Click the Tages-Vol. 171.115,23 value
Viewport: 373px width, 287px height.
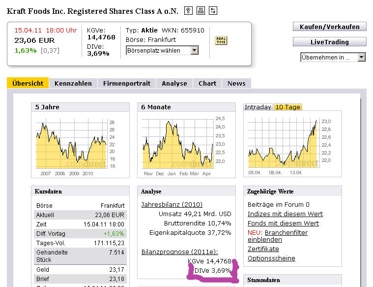coord(109,243)
